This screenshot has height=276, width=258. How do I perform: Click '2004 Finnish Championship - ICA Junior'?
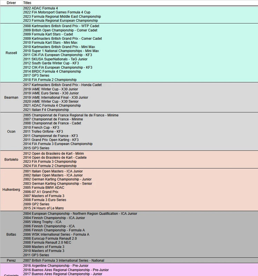click(x=54, y=218)
